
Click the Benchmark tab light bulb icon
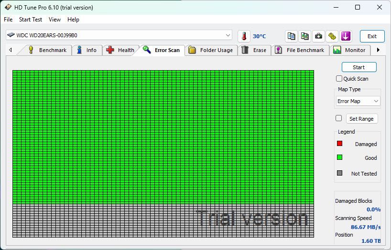(31, 50)
